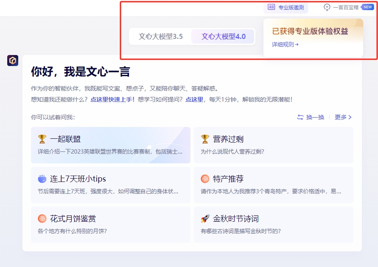
Task: Click the blue hand icon beside 连上7天班小tips
Action: point(42,179)
